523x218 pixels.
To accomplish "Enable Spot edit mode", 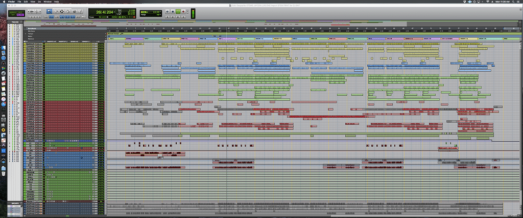I will (x=20, y=12).
